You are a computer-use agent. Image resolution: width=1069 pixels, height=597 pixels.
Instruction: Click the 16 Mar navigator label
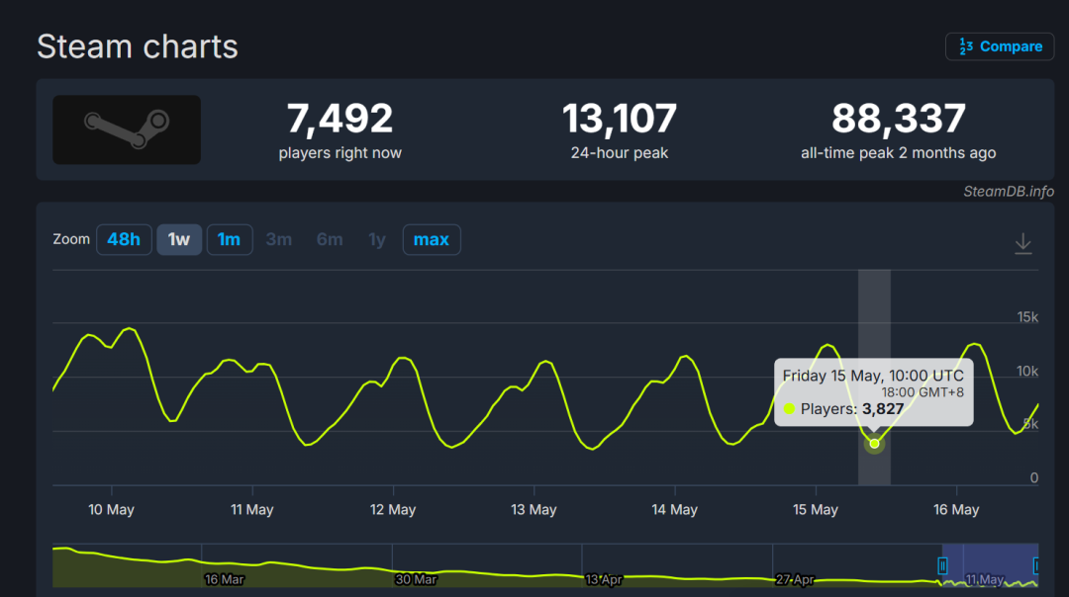[225, 579]
